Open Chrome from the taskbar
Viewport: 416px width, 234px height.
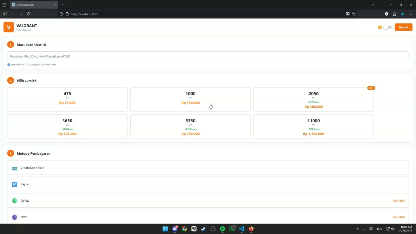(x=184, y=229)
